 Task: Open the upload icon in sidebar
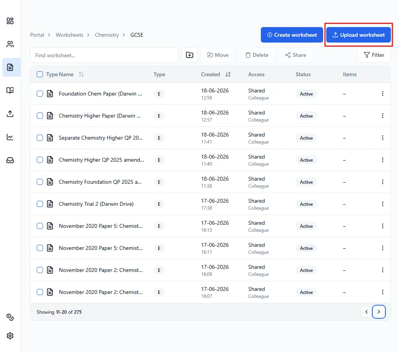(x=10, y=114)
